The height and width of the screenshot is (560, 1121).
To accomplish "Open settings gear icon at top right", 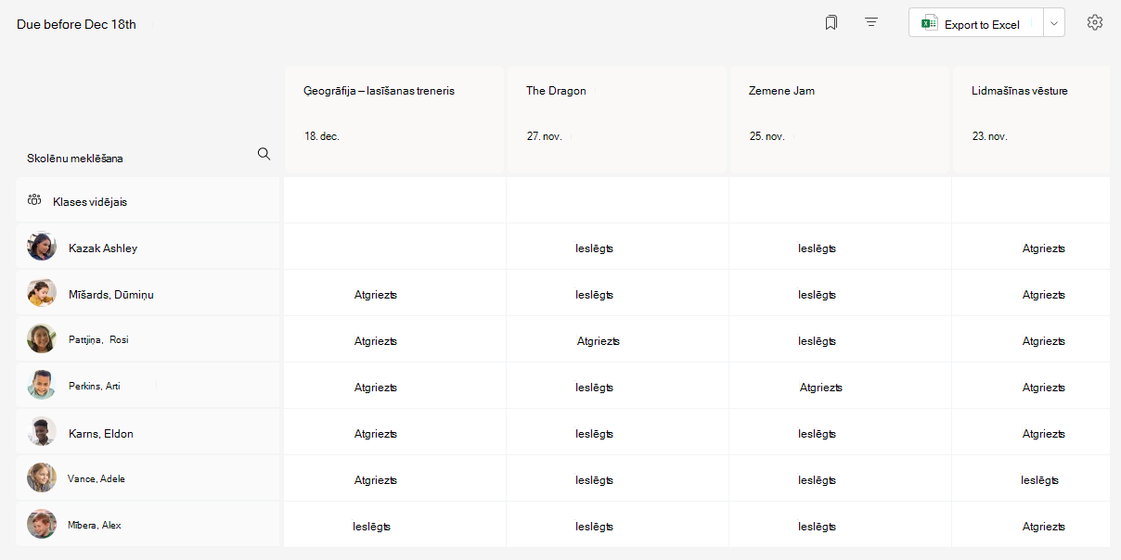I will point(1095,22).
